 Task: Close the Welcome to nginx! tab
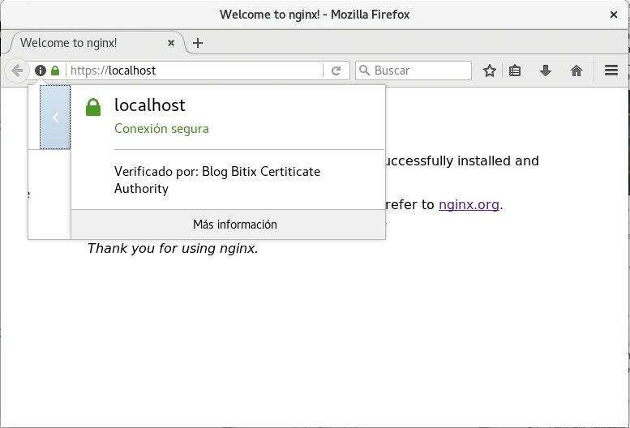tap(171, 43)
